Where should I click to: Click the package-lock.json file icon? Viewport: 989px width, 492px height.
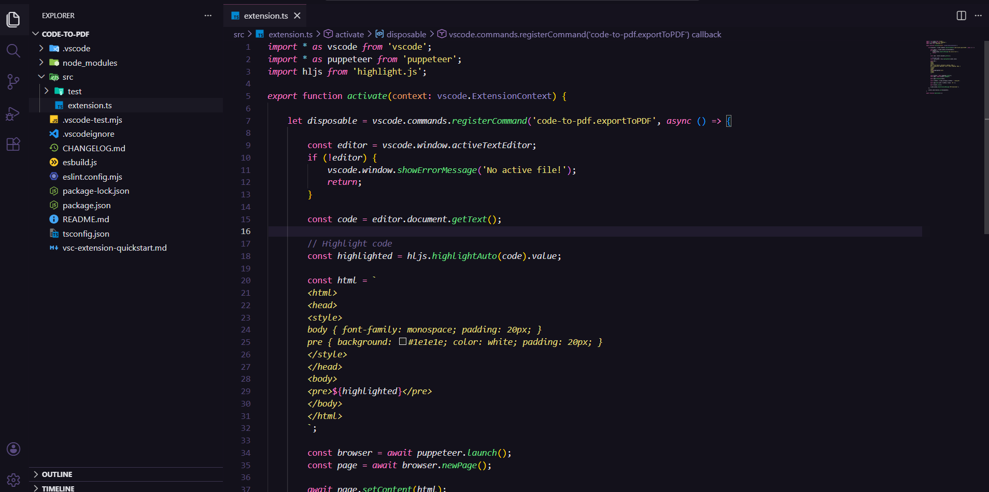54,191
